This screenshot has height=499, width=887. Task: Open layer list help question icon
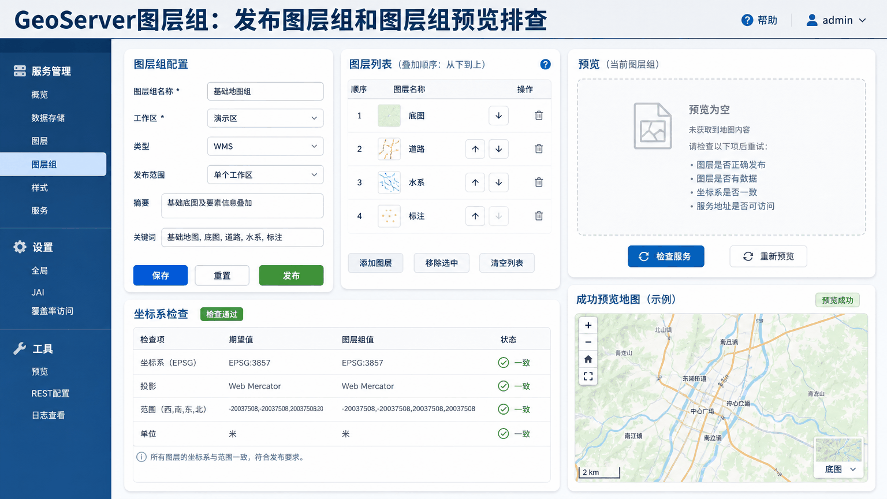(545, 65)
